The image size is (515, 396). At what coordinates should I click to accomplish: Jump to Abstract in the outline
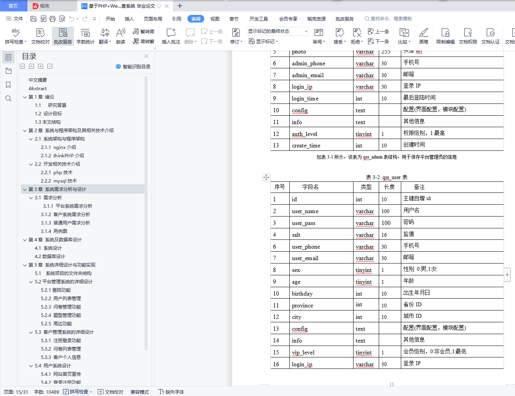coord(37,89)
